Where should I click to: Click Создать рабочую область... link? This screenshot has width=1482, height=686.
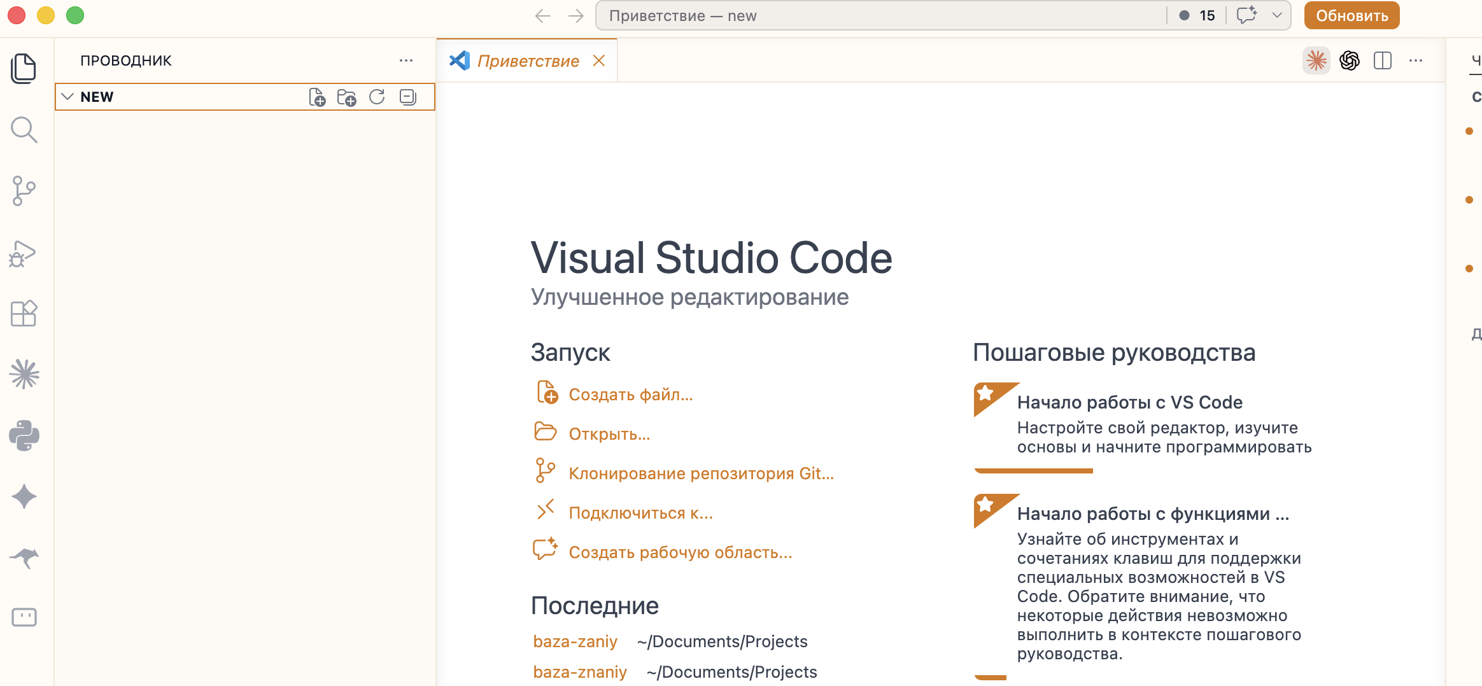[x=681, y=552]
